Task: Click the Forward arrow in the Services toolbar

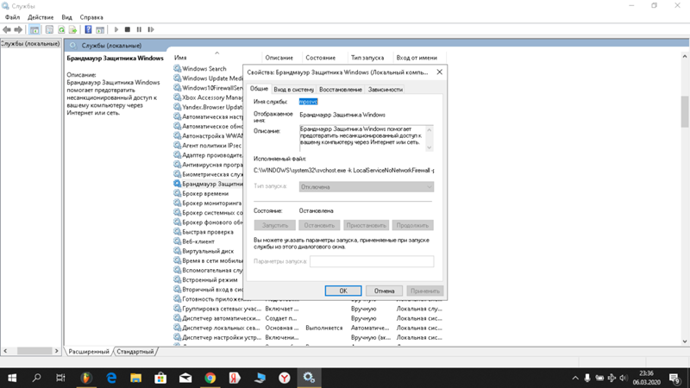Action: point(18,29)
